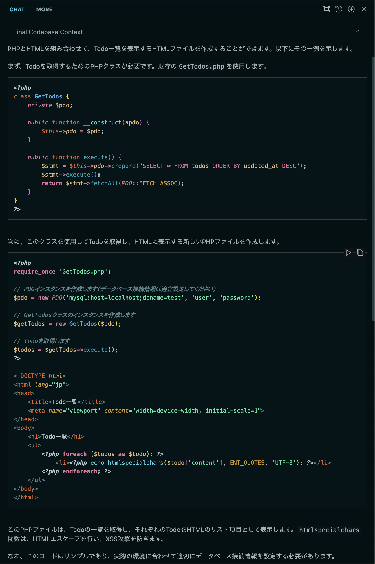Click the focus/fullscreen chat view icon
This screenshot has width=375, height=564.
326,9
